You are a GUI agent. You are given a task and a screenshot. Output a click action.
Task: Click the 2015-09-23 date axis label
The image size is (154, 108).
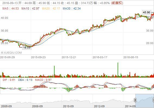[38, 57]
